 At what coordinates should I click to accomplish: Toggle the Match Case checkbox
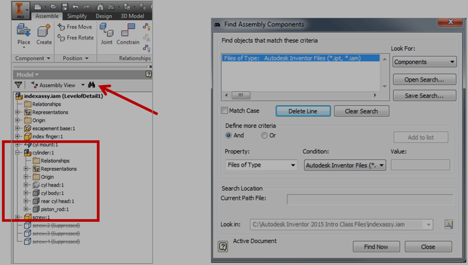[224, 111]
